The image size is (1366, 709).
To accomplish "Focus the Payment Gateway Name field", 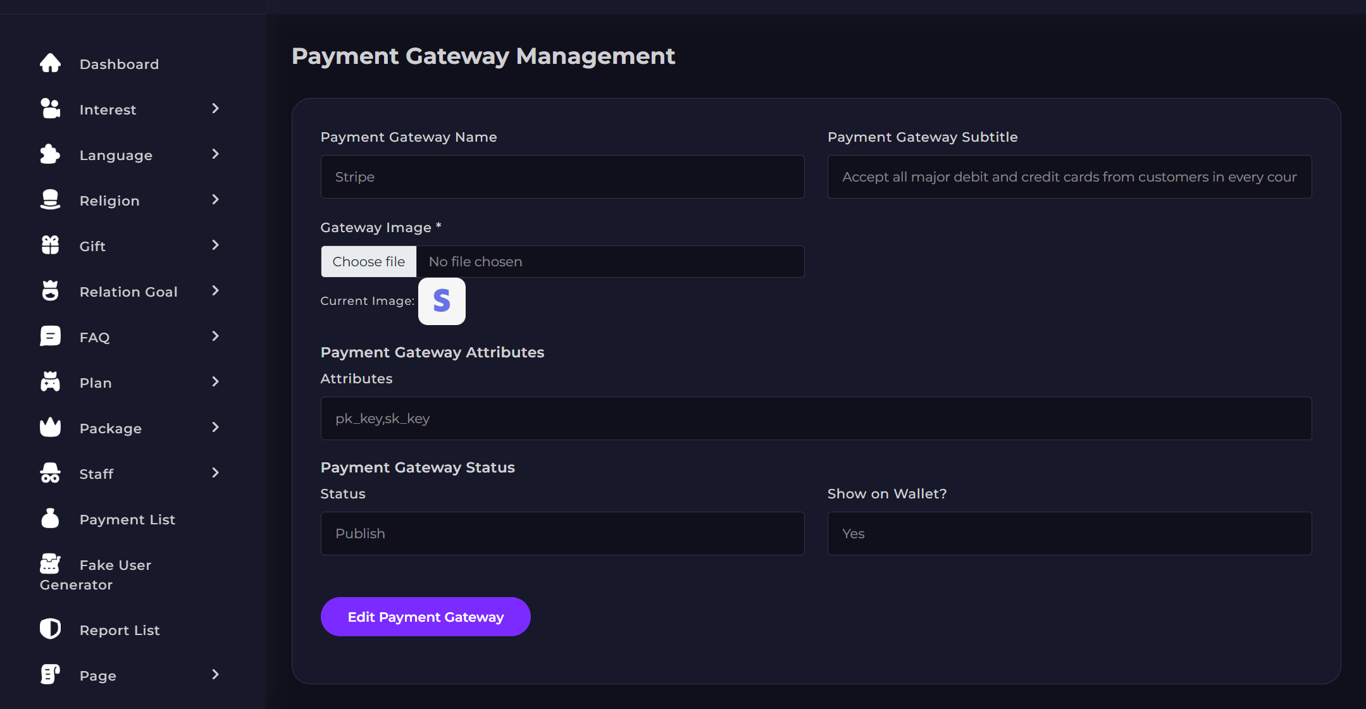I will pyautogui.click(x=562, y=176).
